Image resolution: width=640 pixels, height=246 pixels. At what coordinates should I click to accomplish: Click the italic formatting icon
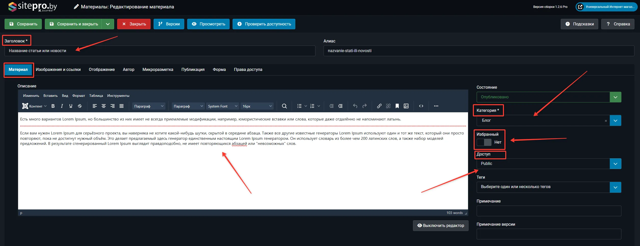62,106
